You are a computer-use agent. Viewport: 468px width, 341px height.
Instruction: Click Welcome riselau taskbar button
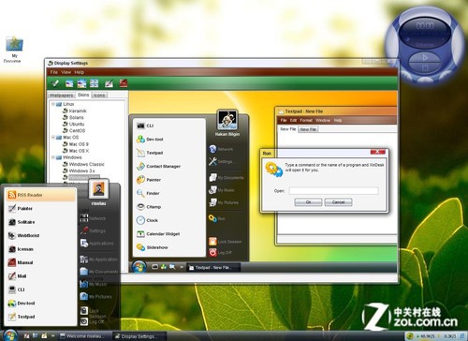83,336
